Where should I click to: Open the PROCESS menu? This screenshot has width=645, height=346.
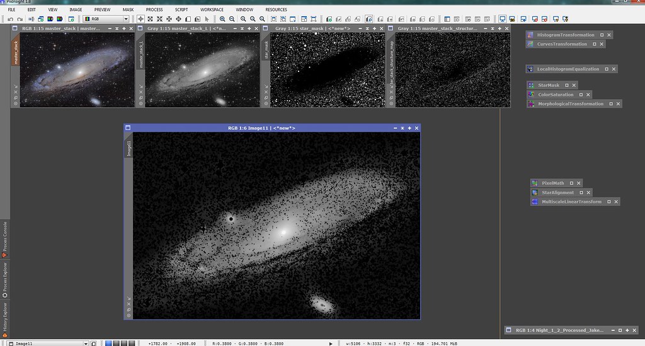[154, 10]
